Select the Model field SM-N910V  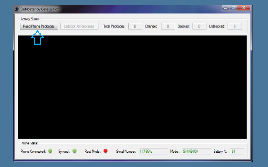click(196, 151)
